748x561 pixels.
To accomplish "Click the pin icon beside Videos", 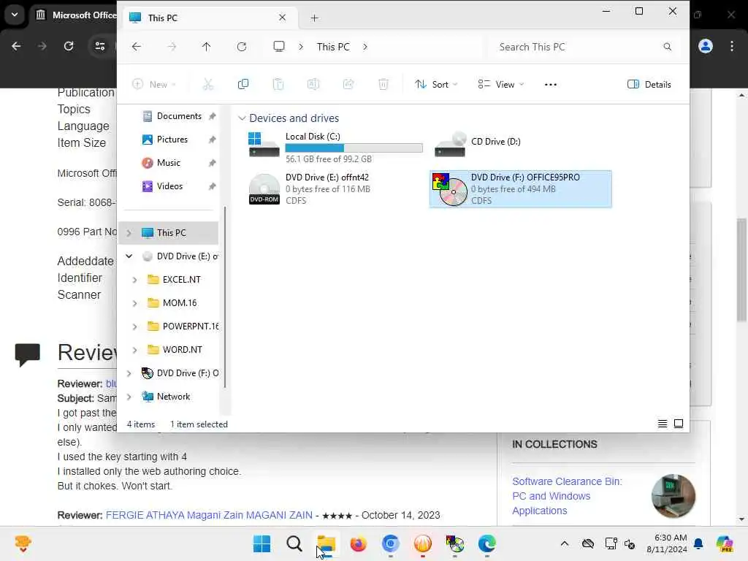I will (213, 186).
